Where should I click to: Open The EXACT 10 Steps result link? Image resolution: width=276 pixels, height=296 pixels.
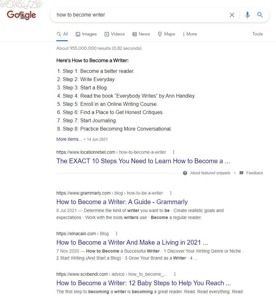coord(143,161)
